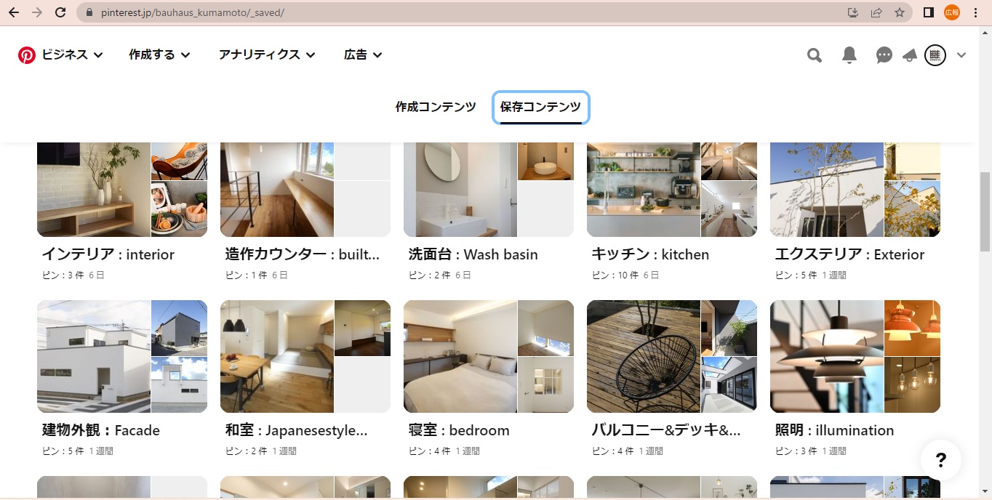992x500 pixels.
Task: Open the ビジネス dropdown menu
Action: tap(72, 55)
